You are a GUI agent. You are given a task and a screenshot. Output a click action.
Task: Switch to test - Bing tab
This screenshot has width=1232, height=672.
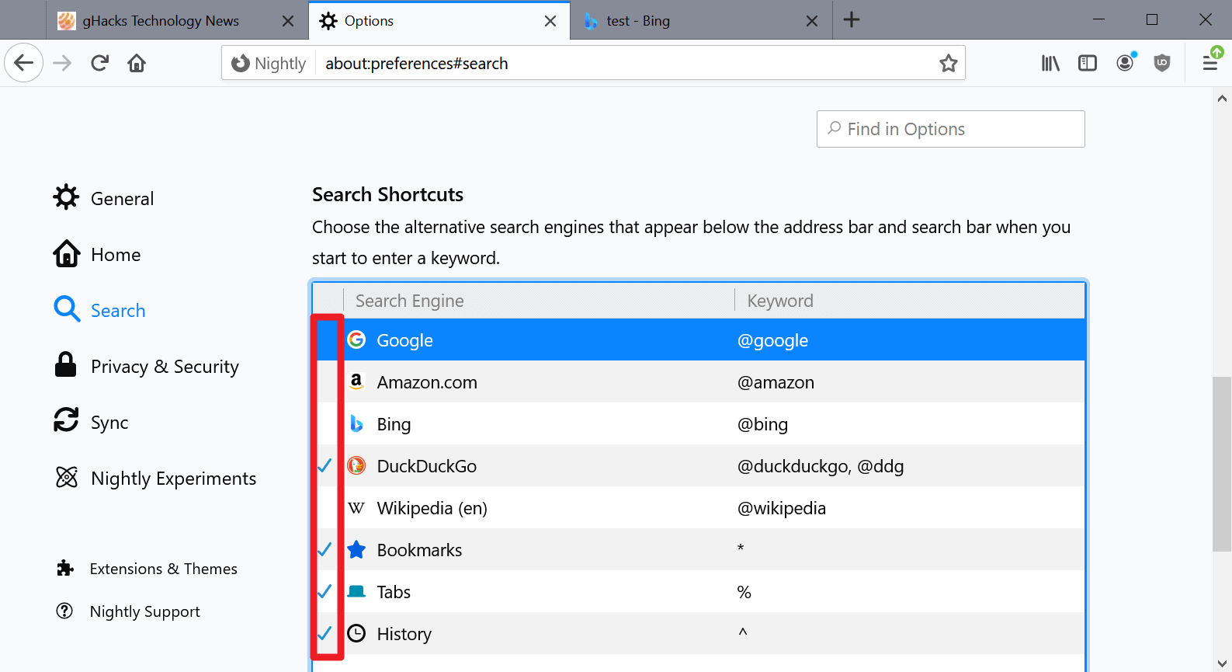[x=702, y=21]
